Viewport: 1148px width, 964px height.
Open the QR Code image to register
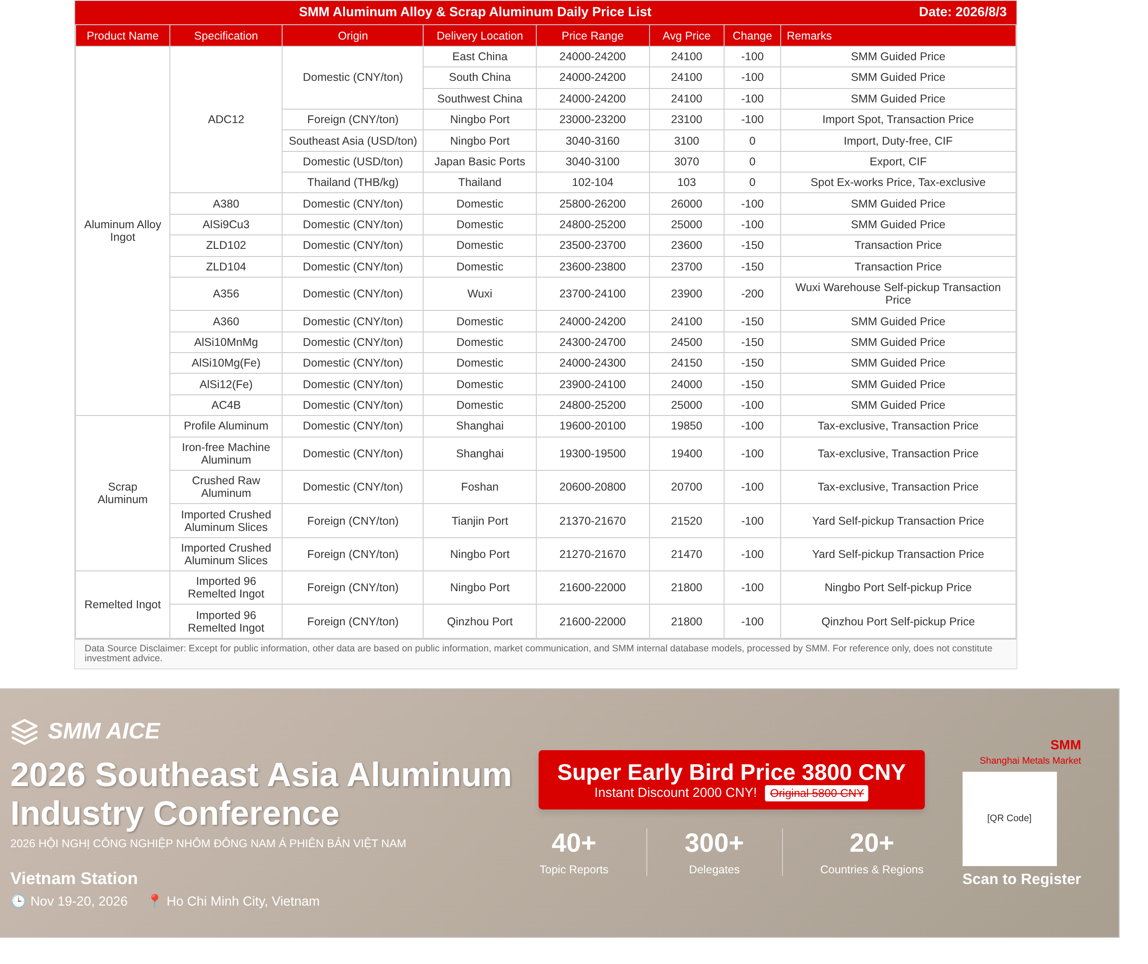[x=1009, y=818]
